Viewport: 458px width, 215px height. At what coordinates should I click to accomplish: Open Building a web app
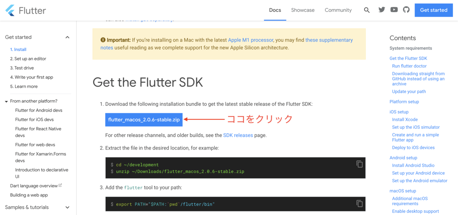point(29,195)
